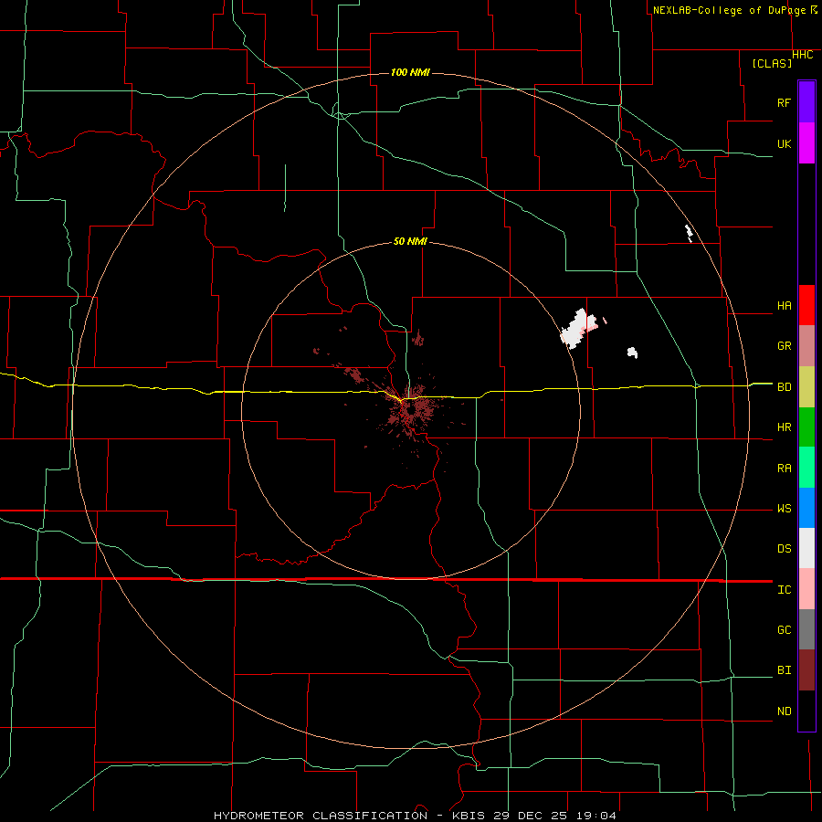Select the gray GC legend swatch
The image size is (822, 822).
[x=806, y=629]
